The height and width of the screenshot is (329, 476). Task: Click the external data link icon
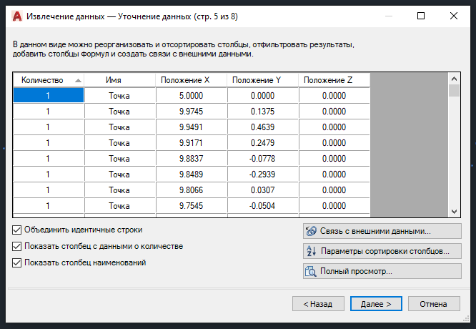[x=311, y=231]
